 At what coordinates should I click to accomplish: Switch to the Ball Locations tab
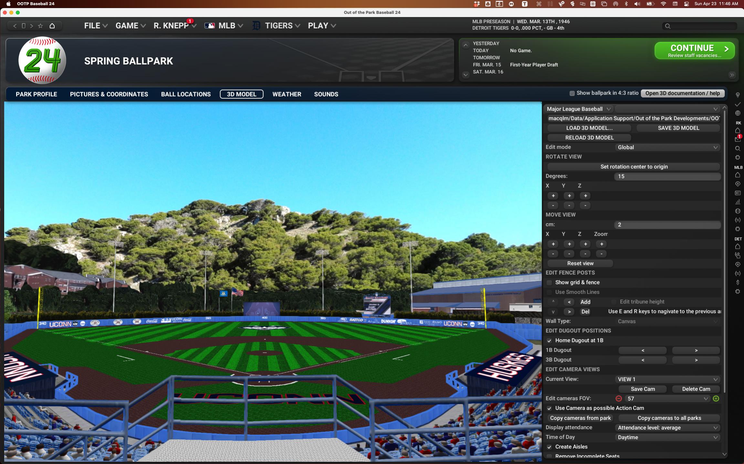pos(186,94)
